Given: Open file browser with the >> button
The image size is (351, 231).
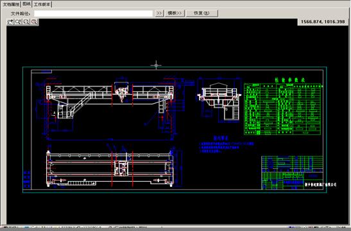Looking at the screenshot, I should [159, 13].
